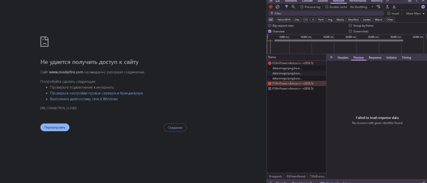Filter requests by Socket
Screen dimensions: 427x183
(367, 20)
